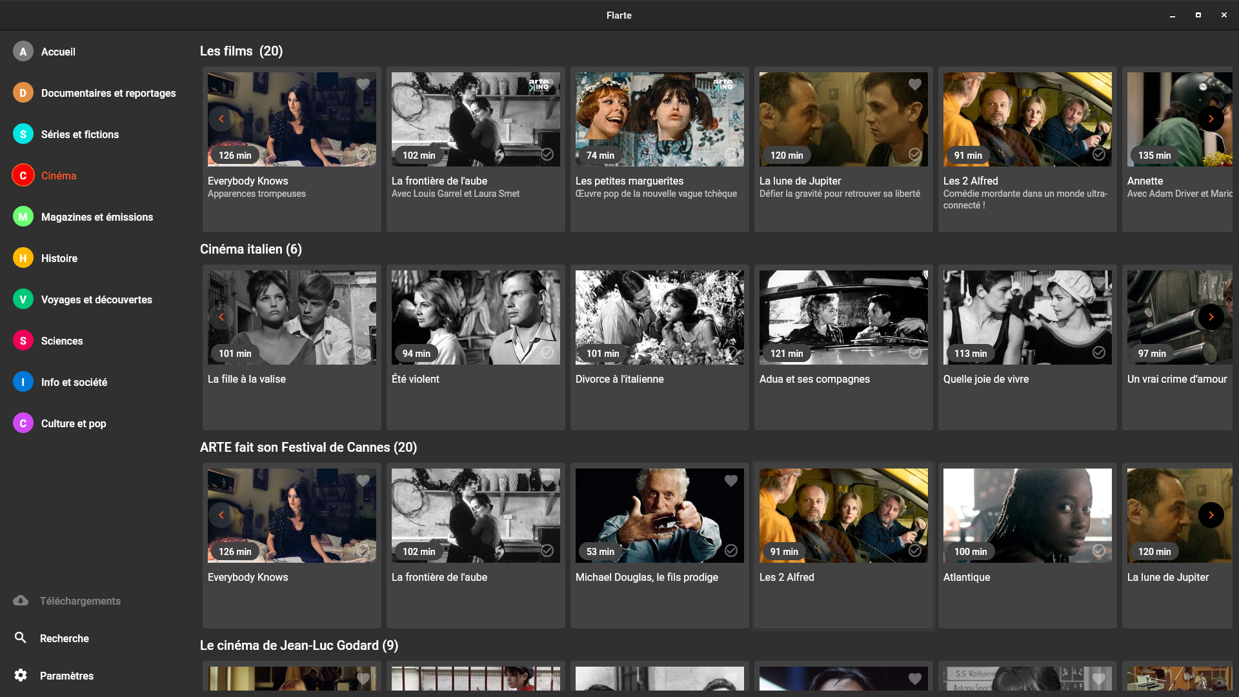Click the "Adua et ses compagnes" title

(814, 379)
